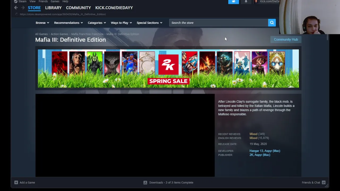This screenshot has height=191, width=340.
Task: Run search with the magnifier icon
Action: tap(272, 23)
